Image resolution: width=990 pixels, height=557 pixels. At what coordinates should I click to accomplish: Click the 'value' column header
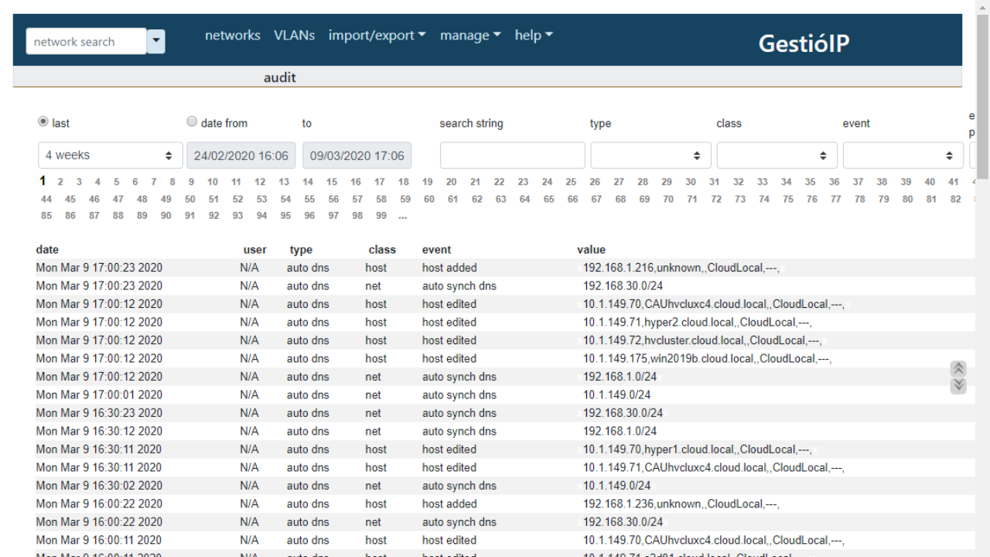coord(592,249)
